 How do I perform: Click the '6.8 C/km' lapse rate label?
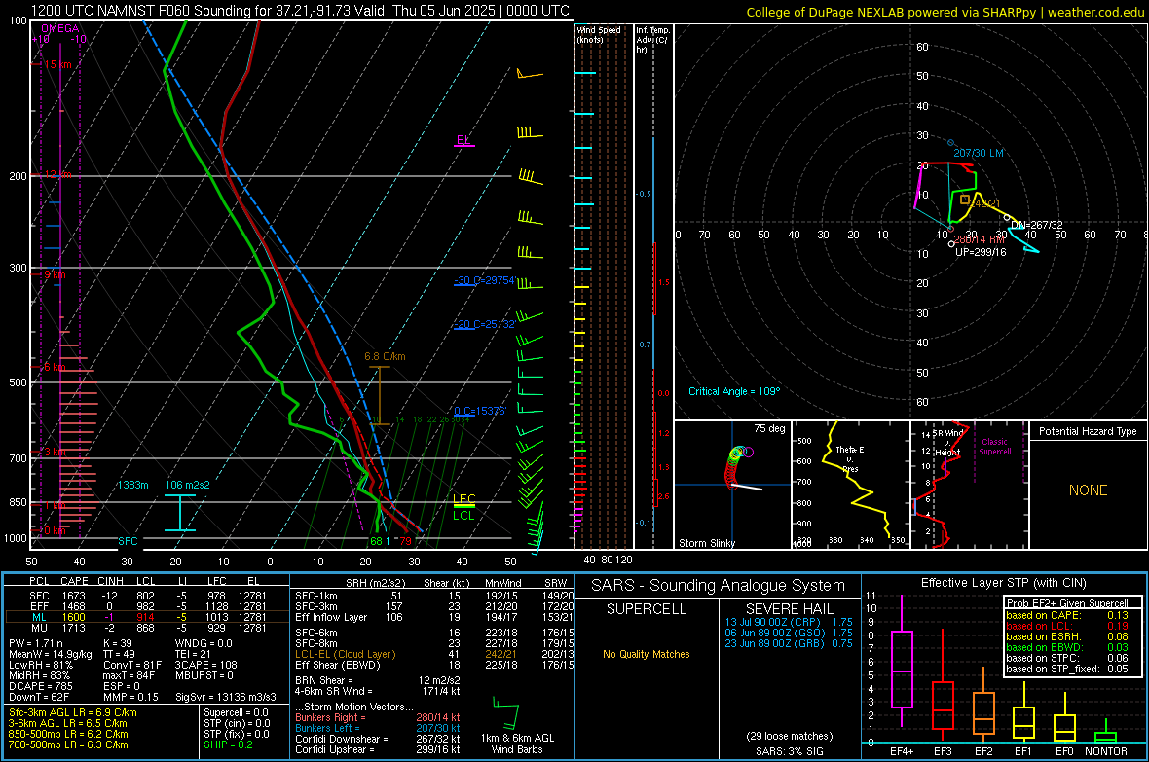tap(385, 357)
